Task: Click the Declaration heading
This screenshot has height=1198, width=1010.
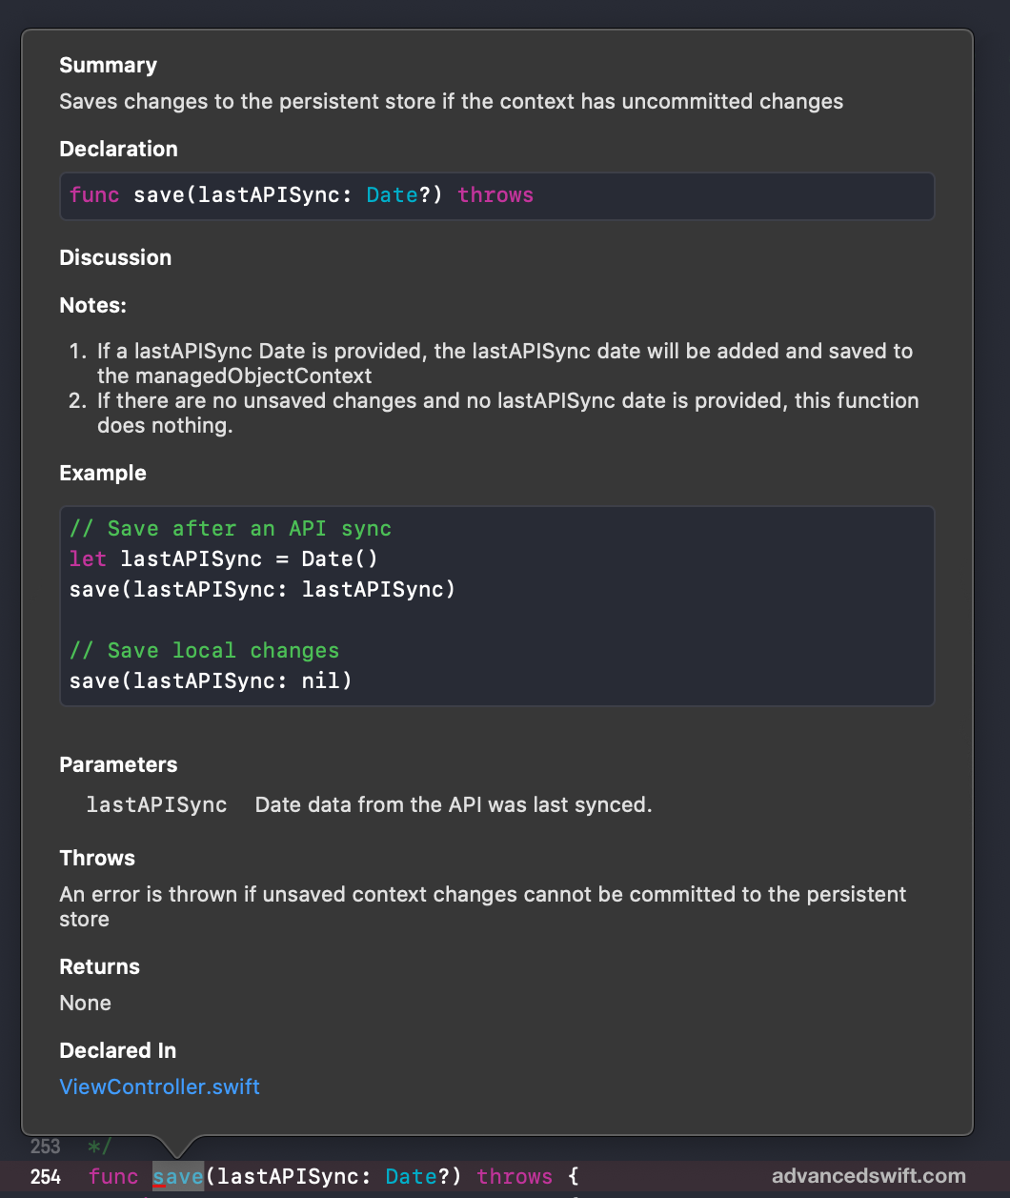Action: point(119,149)
